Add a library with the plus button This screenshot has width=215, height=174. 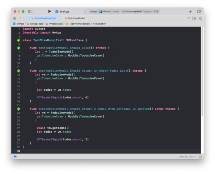(x=190, y=11)
